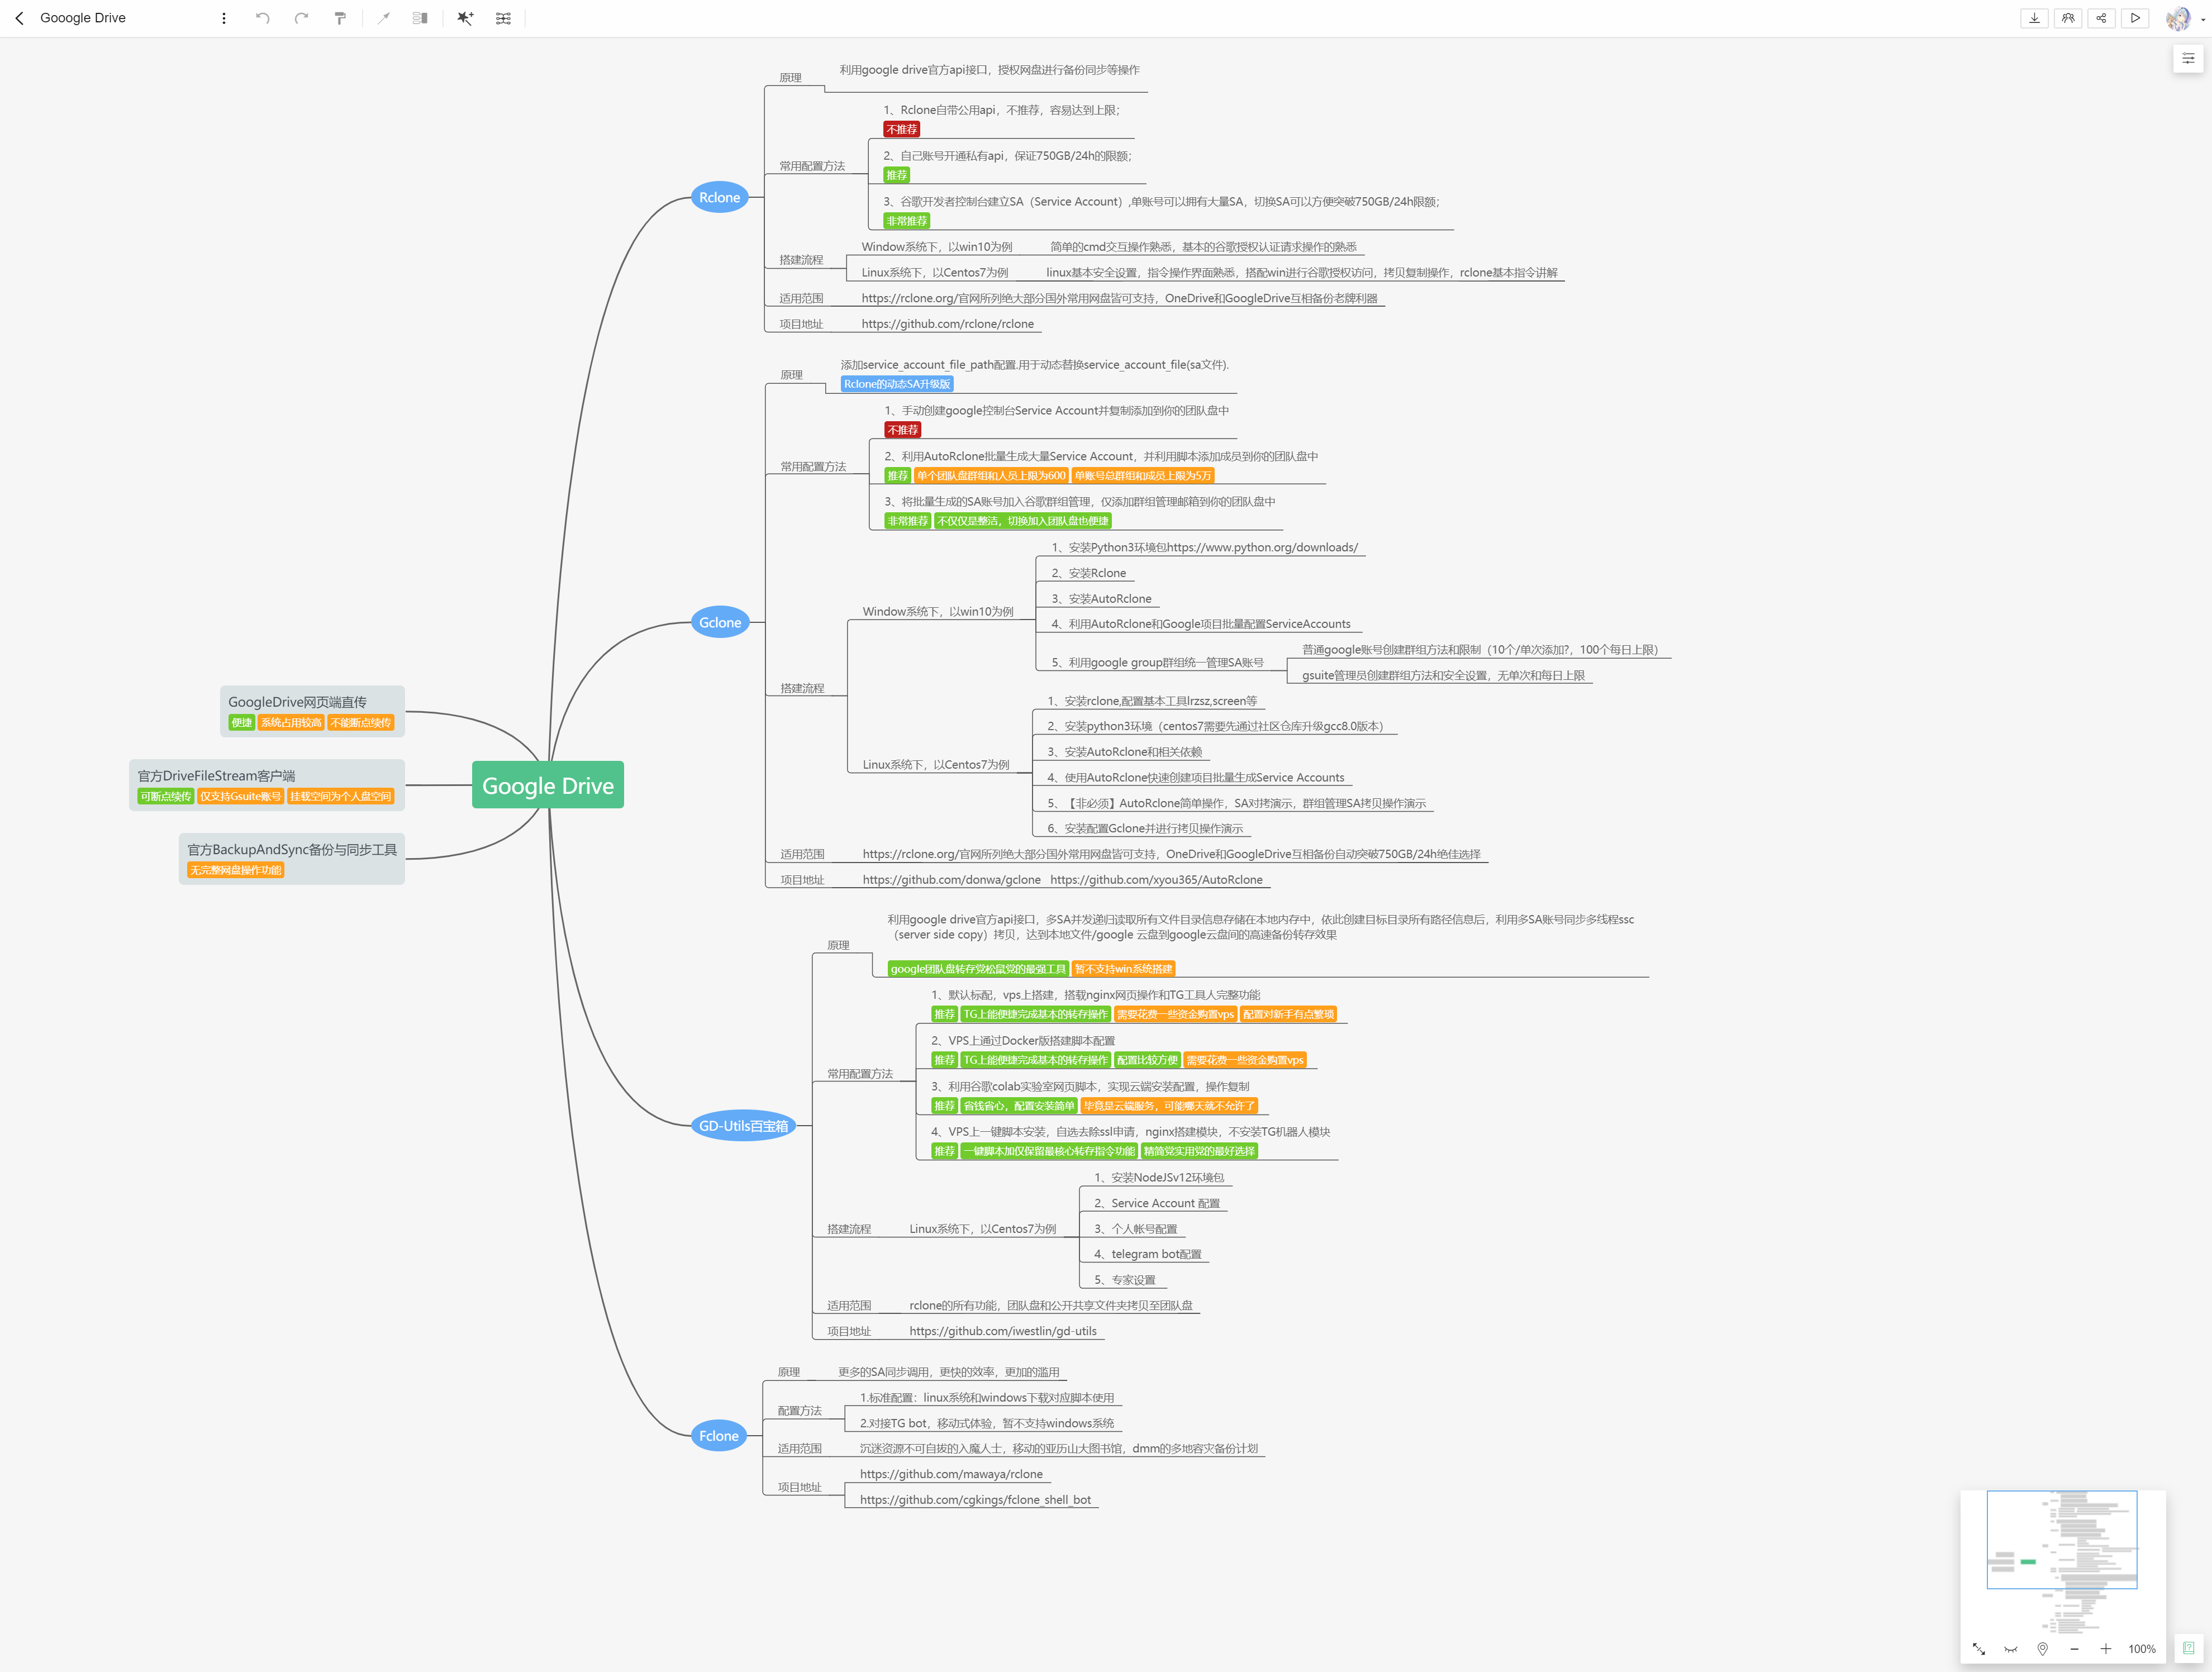The height and width of the screenshot is (1672, 2212).
Task: Expand the account avatar dropdown arrow
Action: [2203, 19]
